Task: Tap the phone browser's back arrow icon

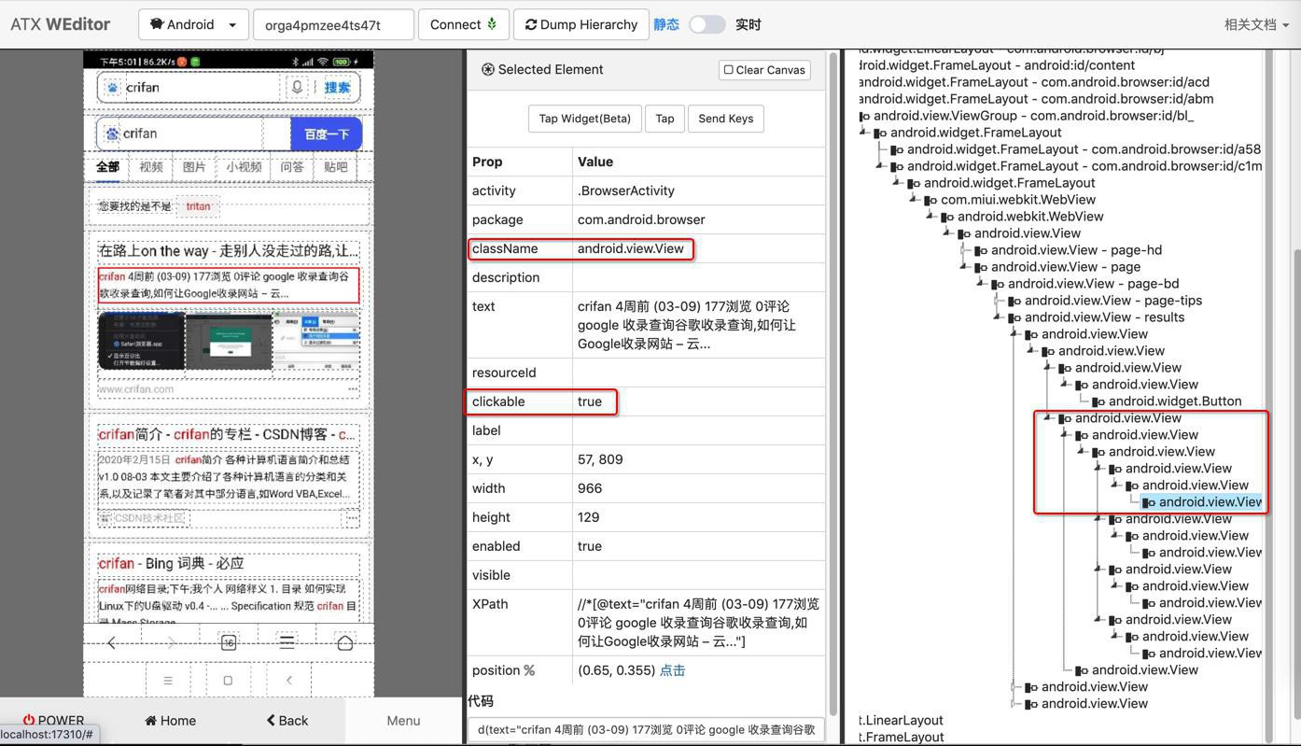Action: tap(112, 642)
